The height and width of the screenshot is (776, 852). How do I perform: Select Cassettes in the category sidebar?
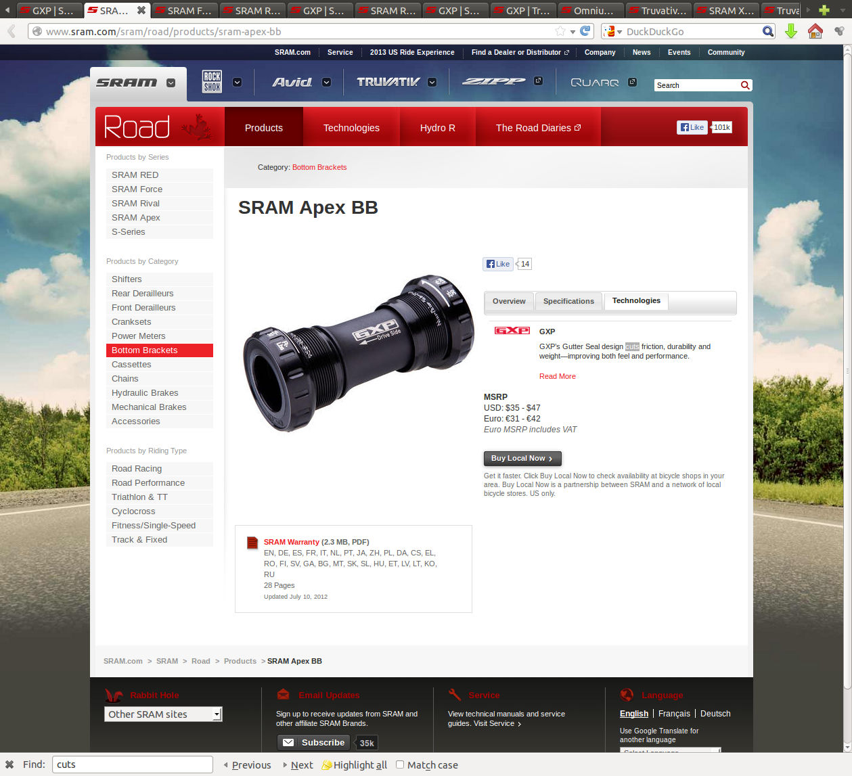pyautogui.click(x=160, y=365)
